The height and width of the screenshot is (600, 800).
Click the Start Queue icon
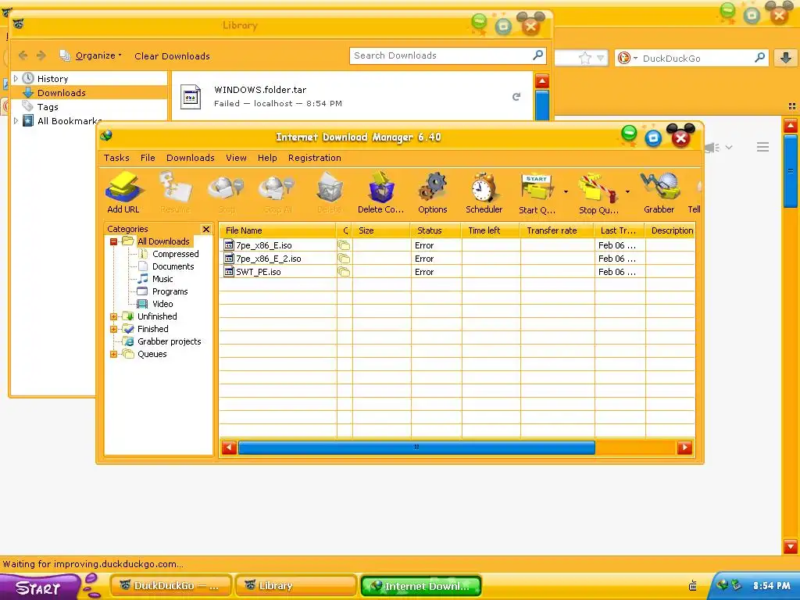pyautogui.click(x=537, y=192)
